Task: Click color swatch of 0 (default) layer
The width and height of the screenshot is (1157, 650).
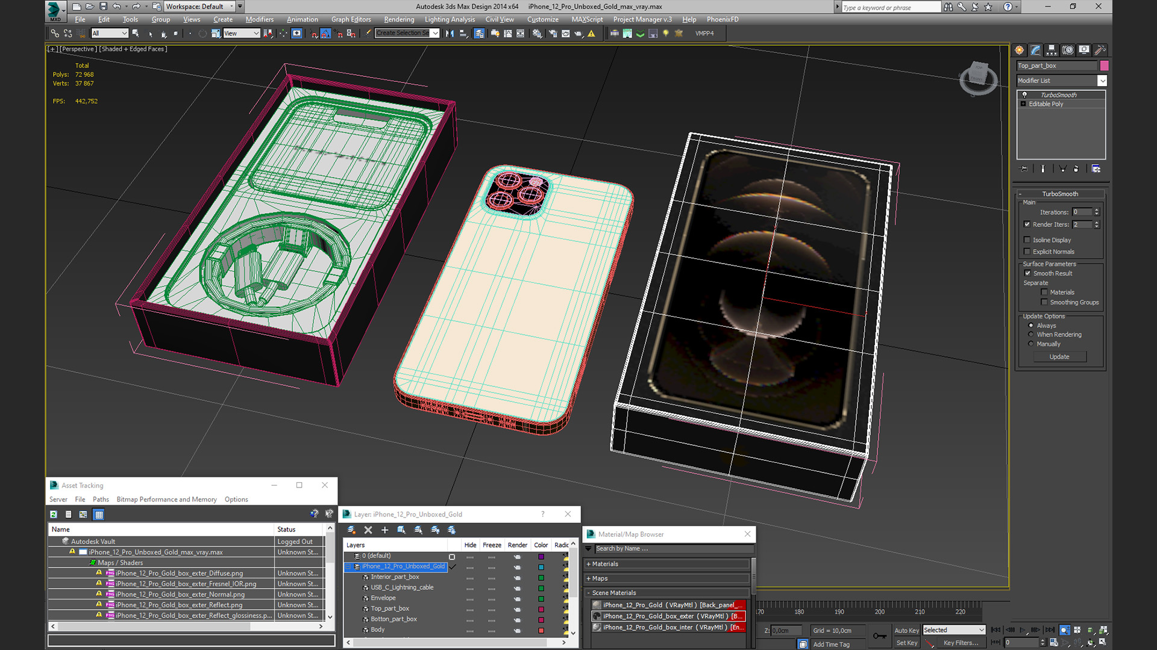Action: coord(541,556)
